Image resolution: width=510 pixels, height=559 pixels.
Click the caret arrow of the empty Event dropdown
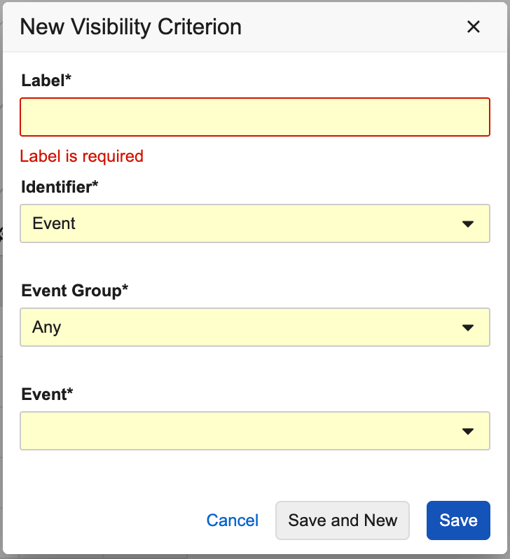pyautogui.click(x=468, y=431)
